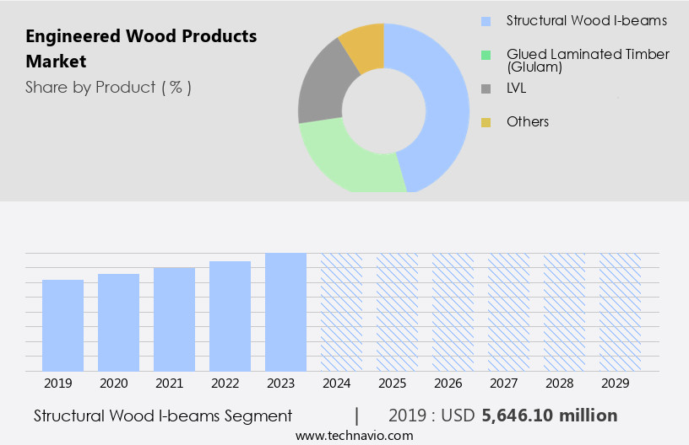
Task: Click the 2019 bar in the chart
Action: pos(62,325)
